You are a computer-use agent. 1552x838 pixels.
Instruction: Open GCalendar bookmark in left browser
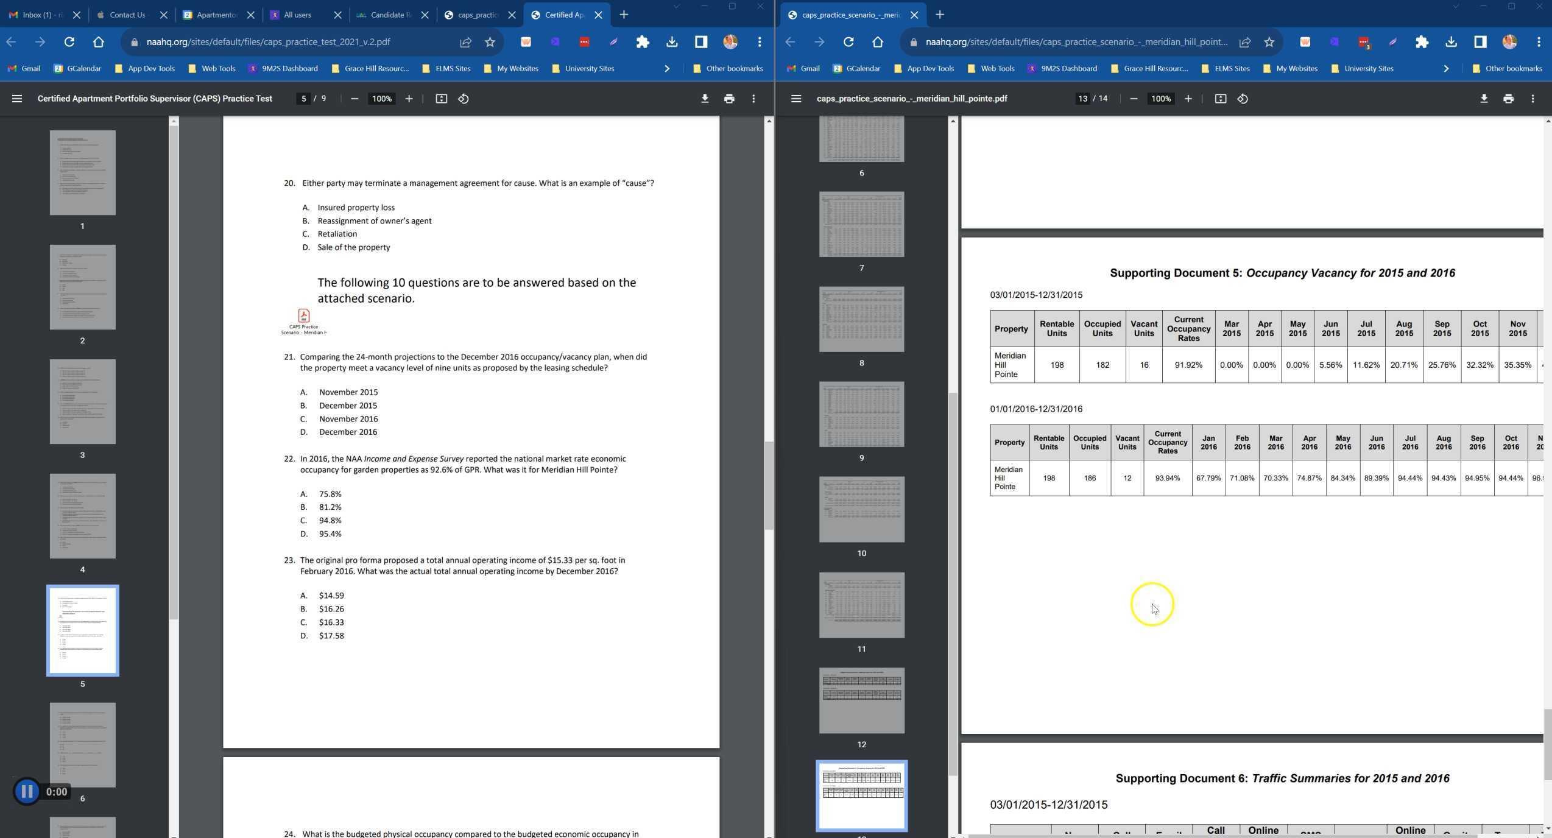click(x=77, y=69)
